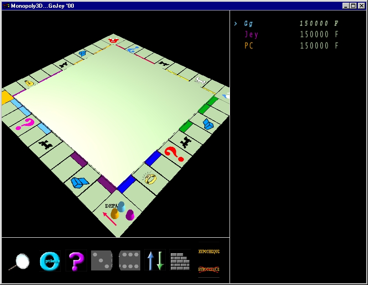
Task: Click the pink question mark chance square
Action: [x=26, y=123]
